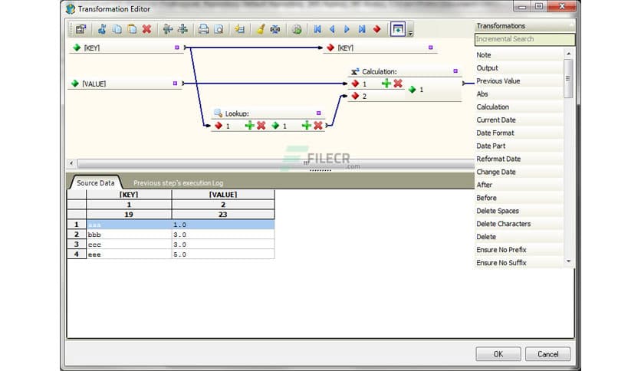Paste from clipboard toolbar icon

point(132,29)
